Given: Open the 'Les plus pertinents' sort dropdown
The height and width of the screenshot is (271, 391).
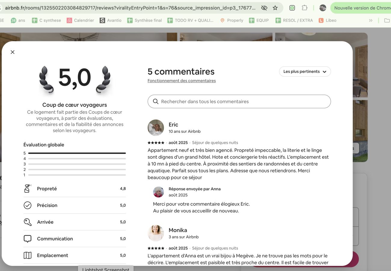Looking at the screenshot, I should pos(305,72).
